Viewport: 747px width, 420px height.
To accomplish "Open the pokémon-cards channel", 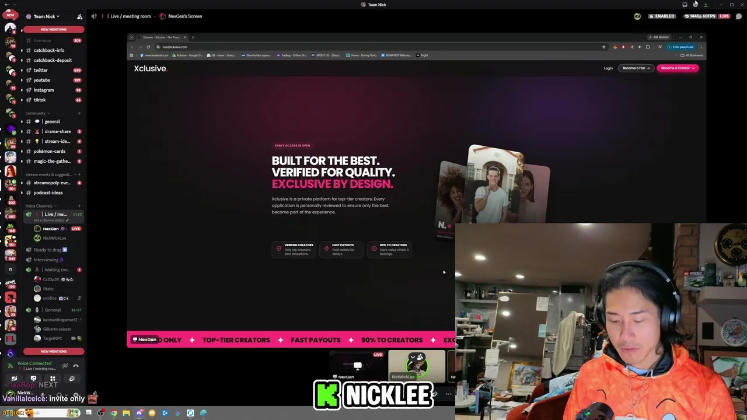I will (x=53, y=151).
